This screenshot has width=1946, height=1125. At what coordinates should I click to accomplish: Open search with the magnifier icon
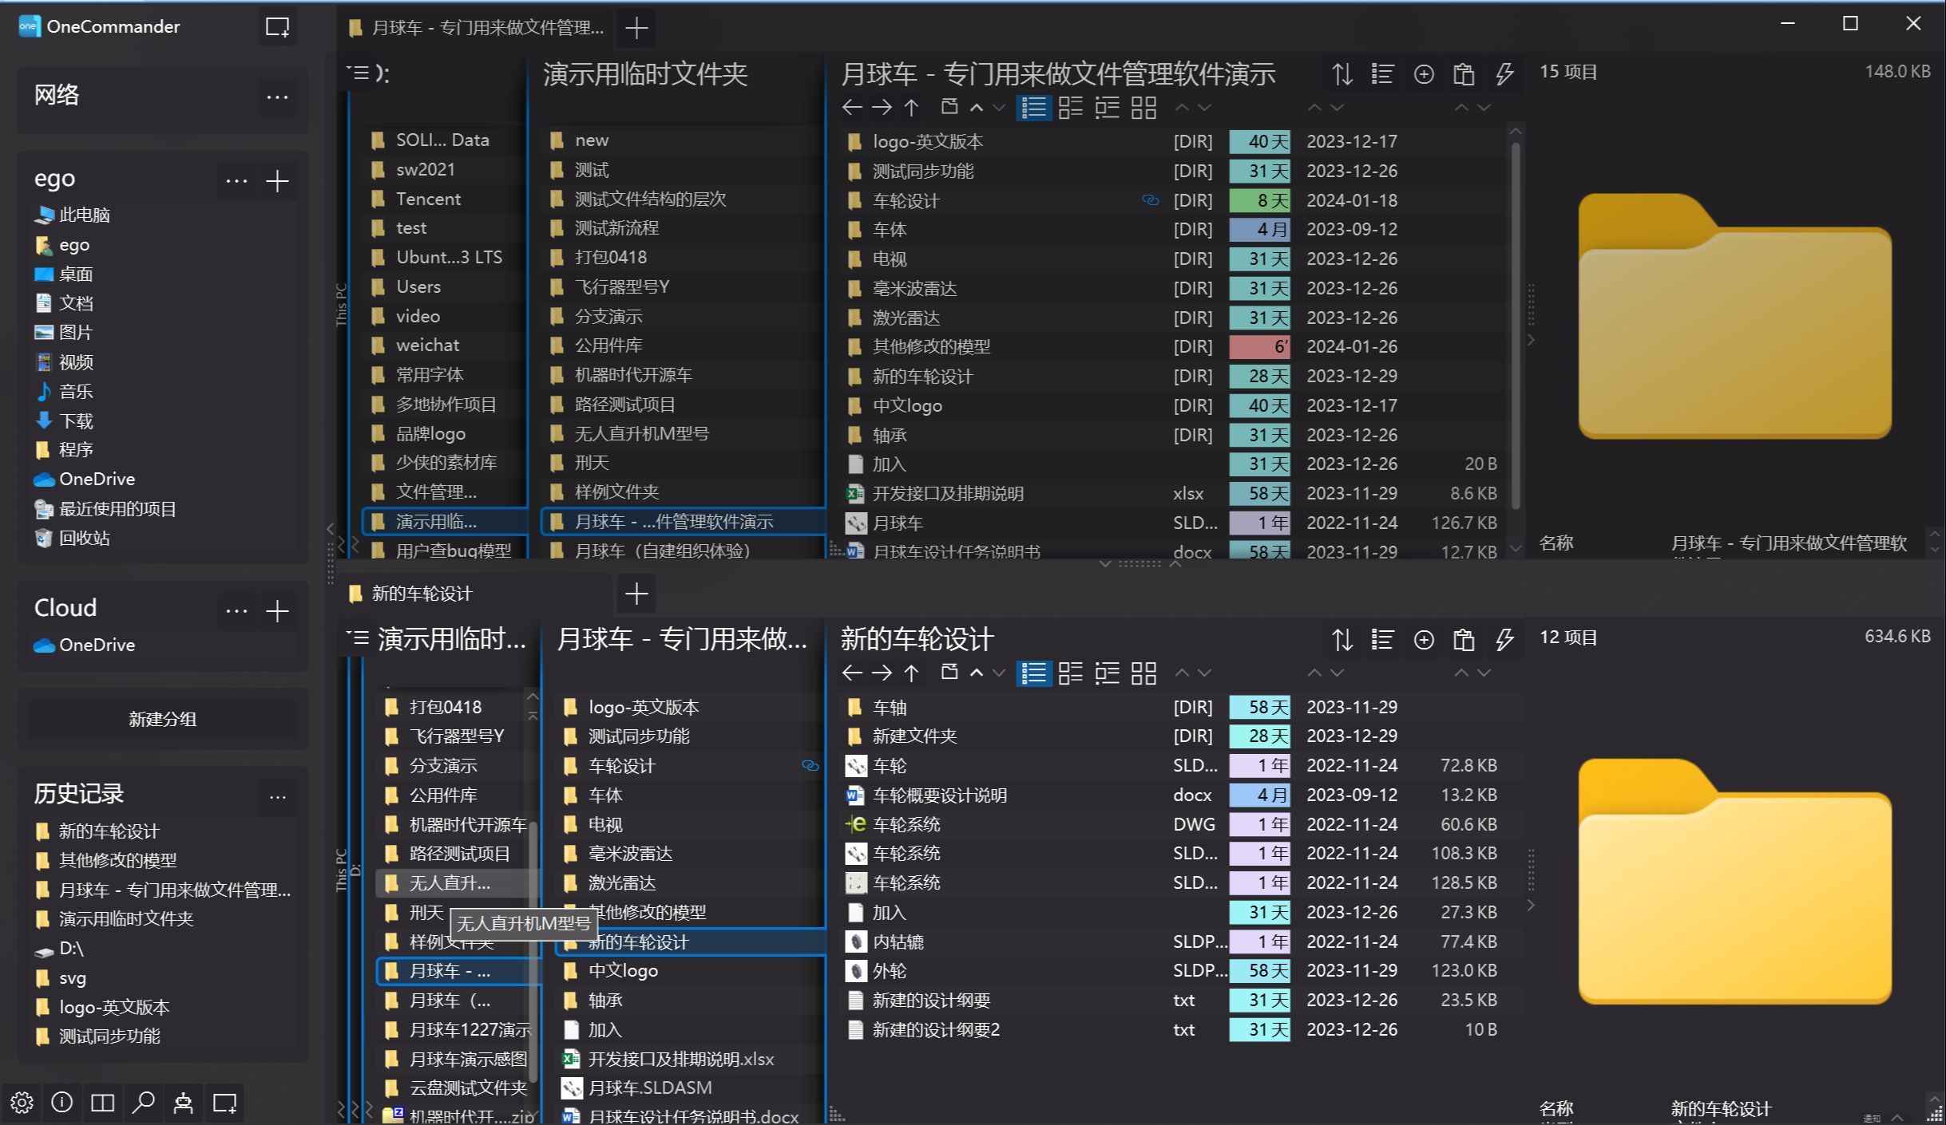(x=143, y=1103)
